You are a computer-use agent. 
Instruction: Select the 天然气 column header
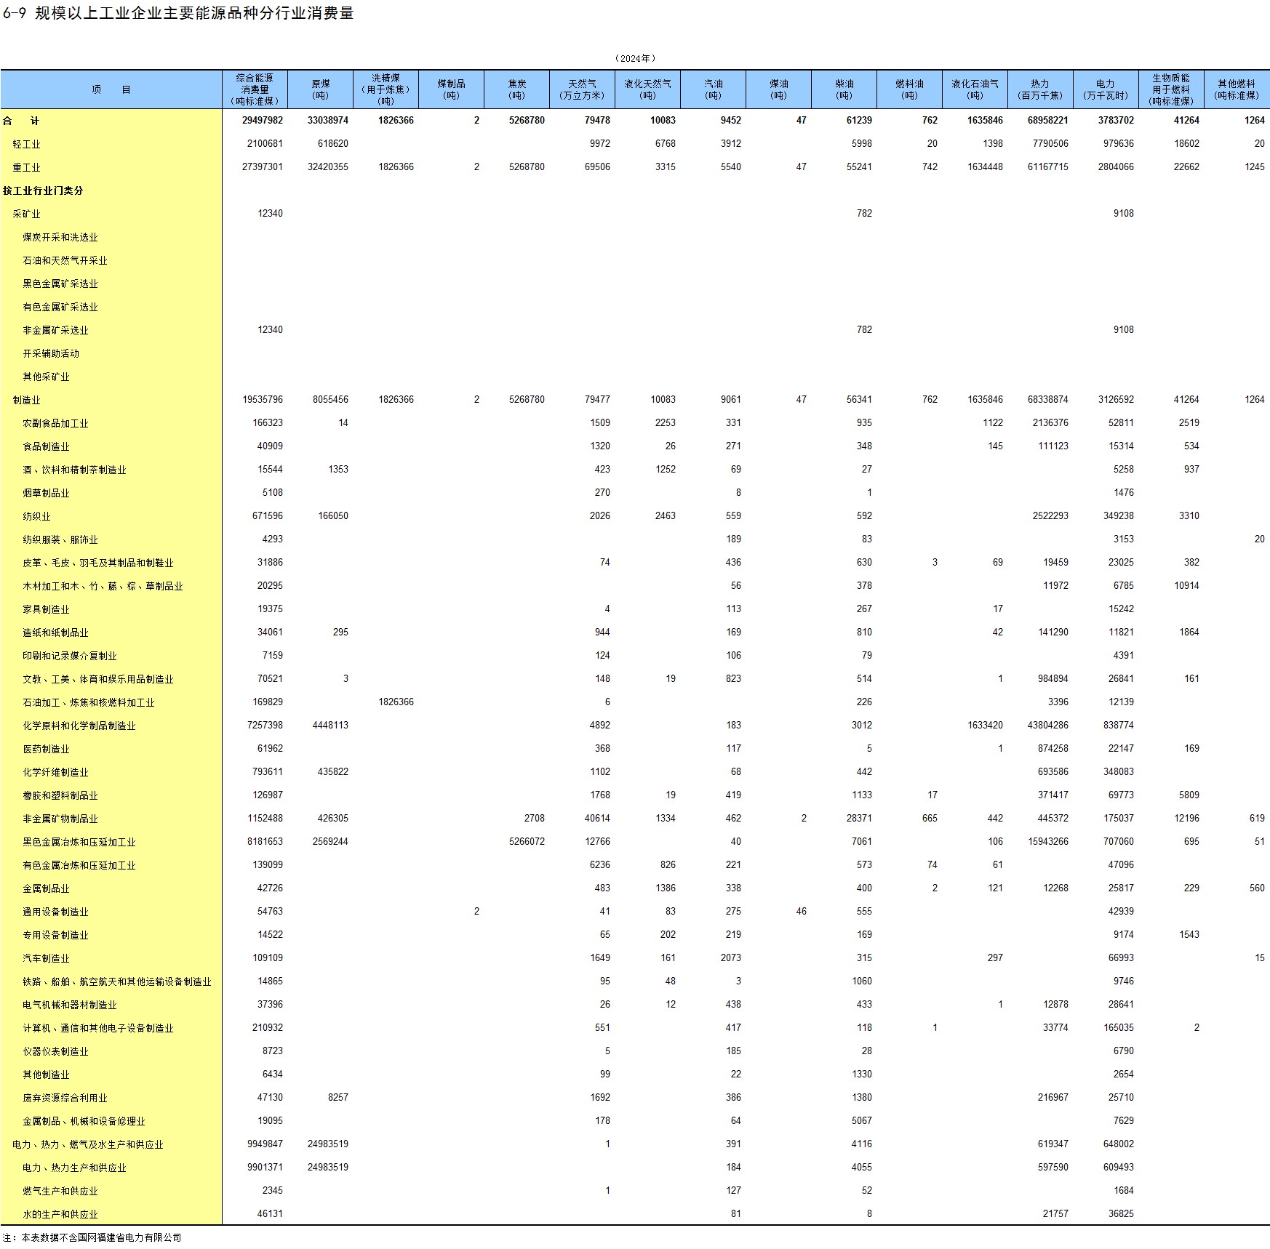coord(582,89)
